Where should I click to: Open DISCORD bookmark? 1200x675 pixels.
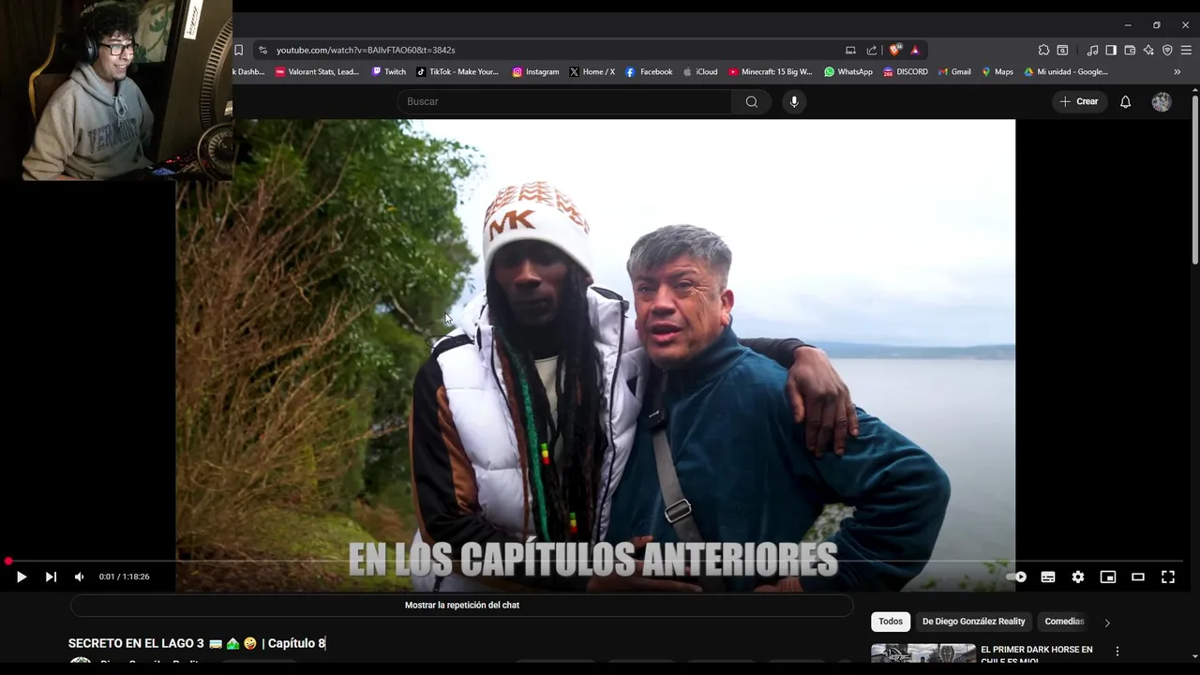tap(906, 72)
